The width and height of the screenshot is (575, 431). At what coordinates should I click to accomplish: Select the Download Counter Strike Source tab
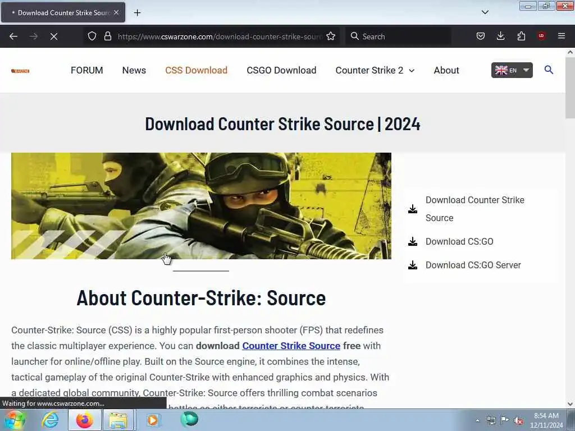tap(63, 12)
